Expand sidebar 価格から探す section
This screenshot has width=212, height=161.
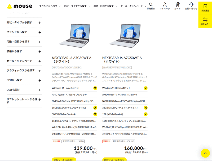(x=24, y=51)
